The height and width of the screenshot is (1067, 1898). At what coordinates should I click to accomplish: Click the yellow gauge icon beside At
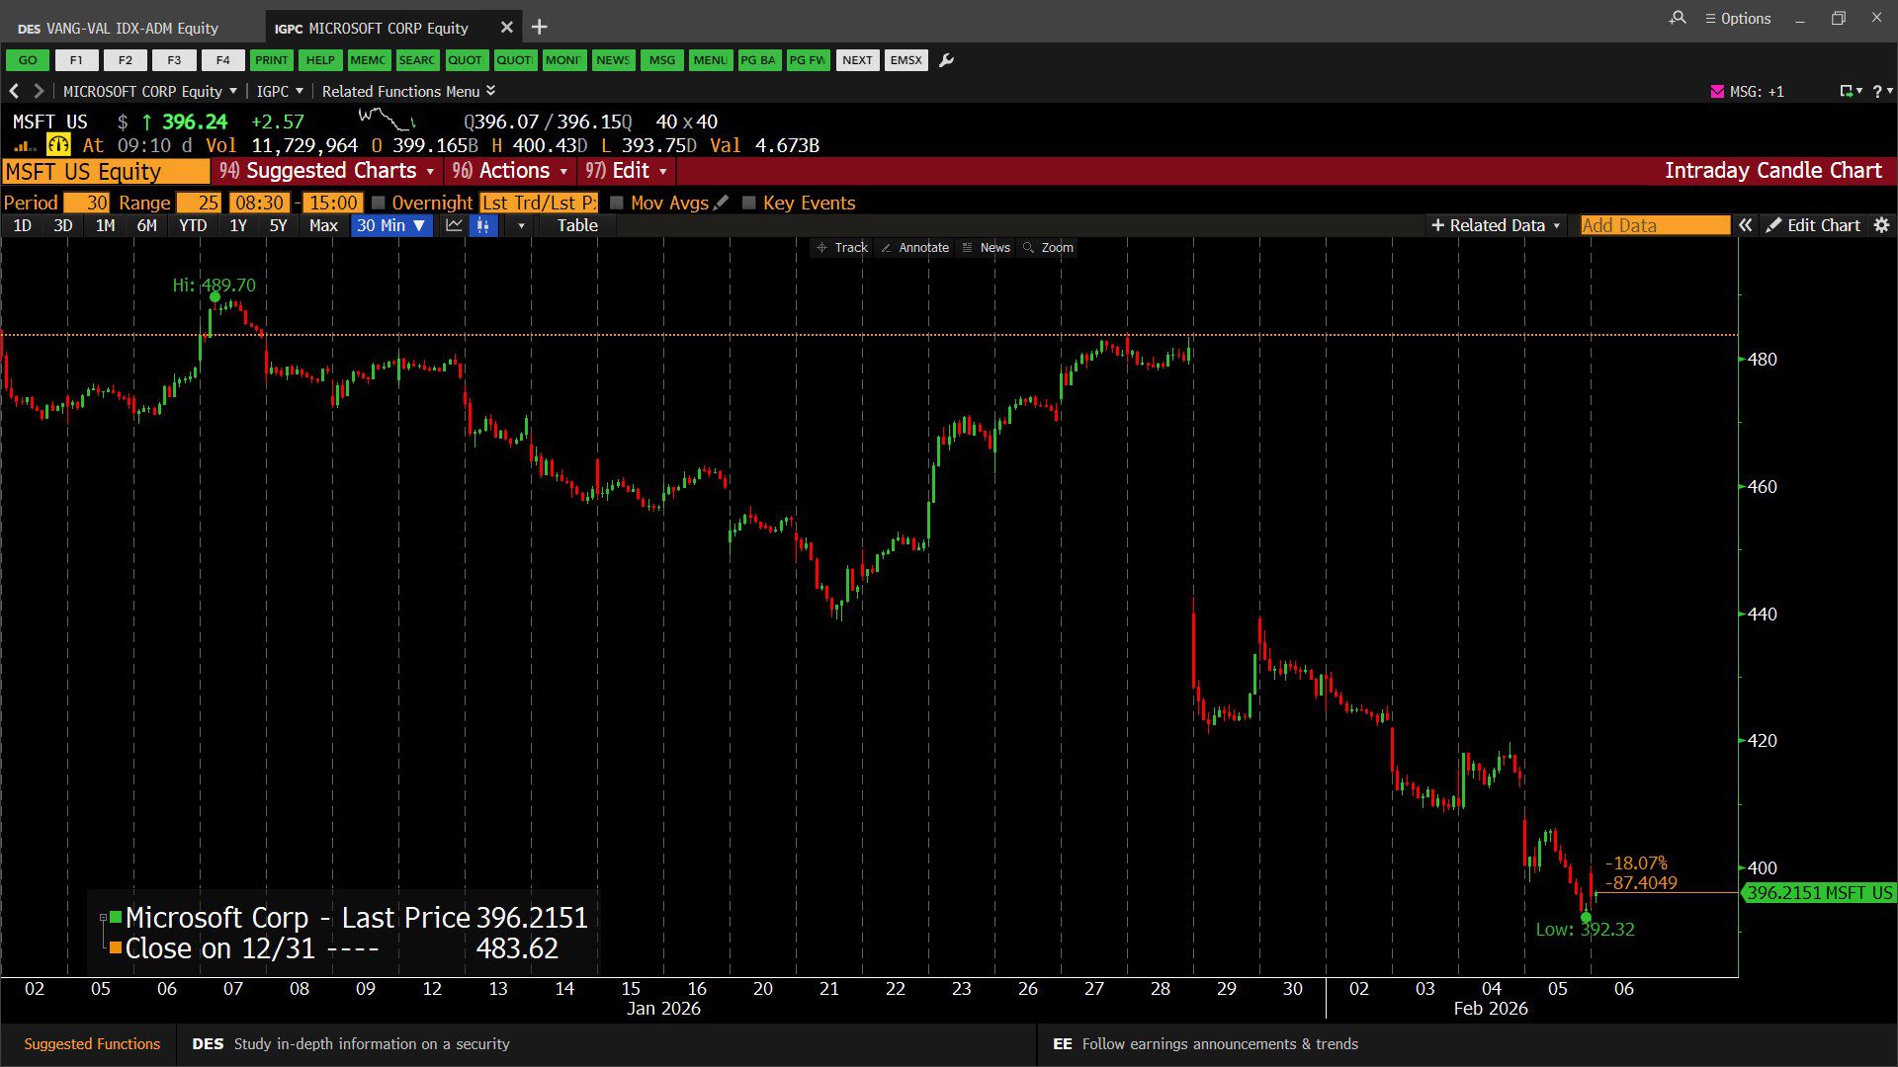coord(58,145)
